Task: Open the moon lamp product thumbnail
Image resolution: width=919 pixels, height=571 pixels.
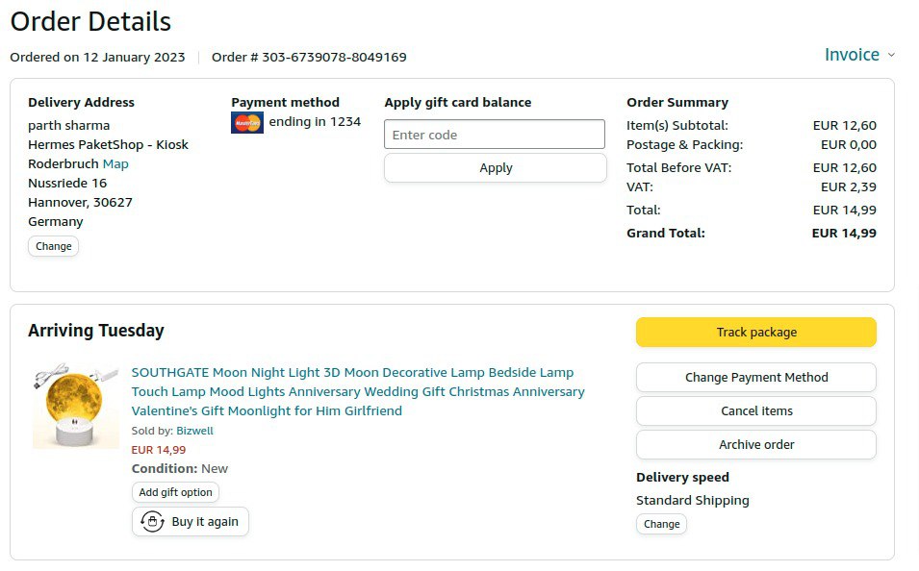Action: coord(75,405)
